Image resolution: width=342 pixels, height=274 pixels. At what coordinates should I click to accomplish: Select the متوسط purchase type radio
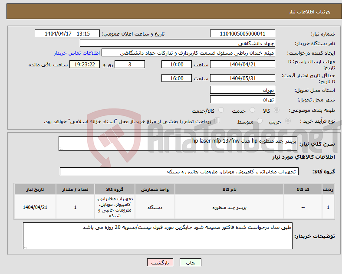pos(260,121)
